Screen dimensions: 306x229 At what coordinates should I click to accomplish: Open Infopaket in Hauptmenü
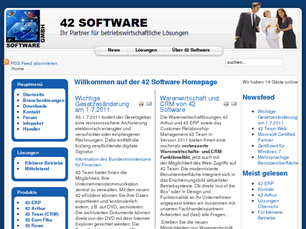[33, 123]
